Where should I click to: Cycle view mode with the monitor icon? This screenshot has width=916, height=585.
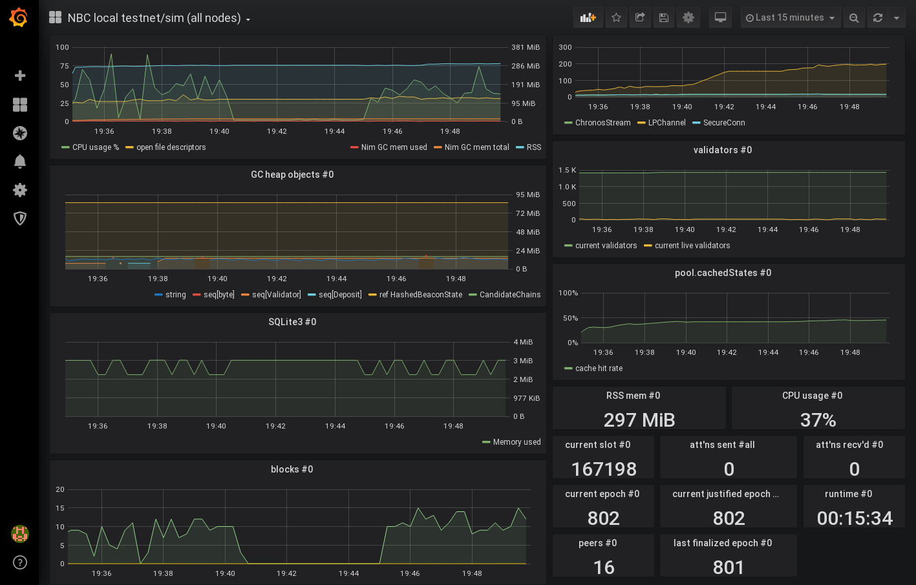tap(720, 17)
